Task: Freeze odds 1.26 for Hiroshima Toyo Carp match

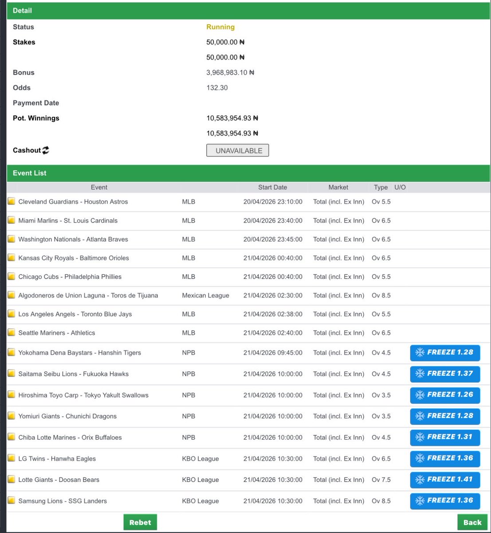Action: [x=445, y=395]
